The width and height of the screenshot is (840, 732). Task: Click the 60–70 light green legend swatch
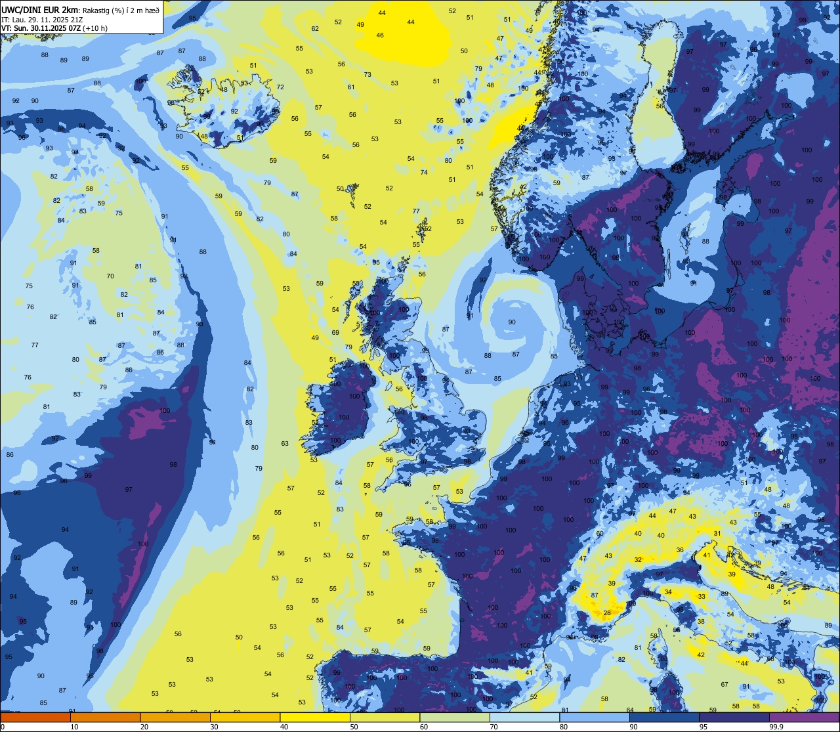click(455, 718)
